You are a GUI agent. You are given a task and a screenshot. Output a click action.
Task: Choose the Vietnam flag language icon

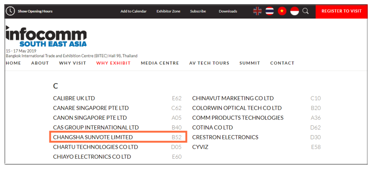(282, 11)
